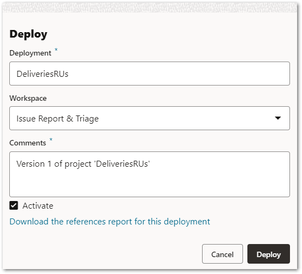Click the Deployment field label
Image resolution: width=302 pixels, height=274 pixels.
click(30, 53)
